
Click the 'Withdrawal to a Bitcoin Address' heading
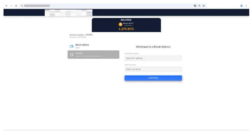153,47
